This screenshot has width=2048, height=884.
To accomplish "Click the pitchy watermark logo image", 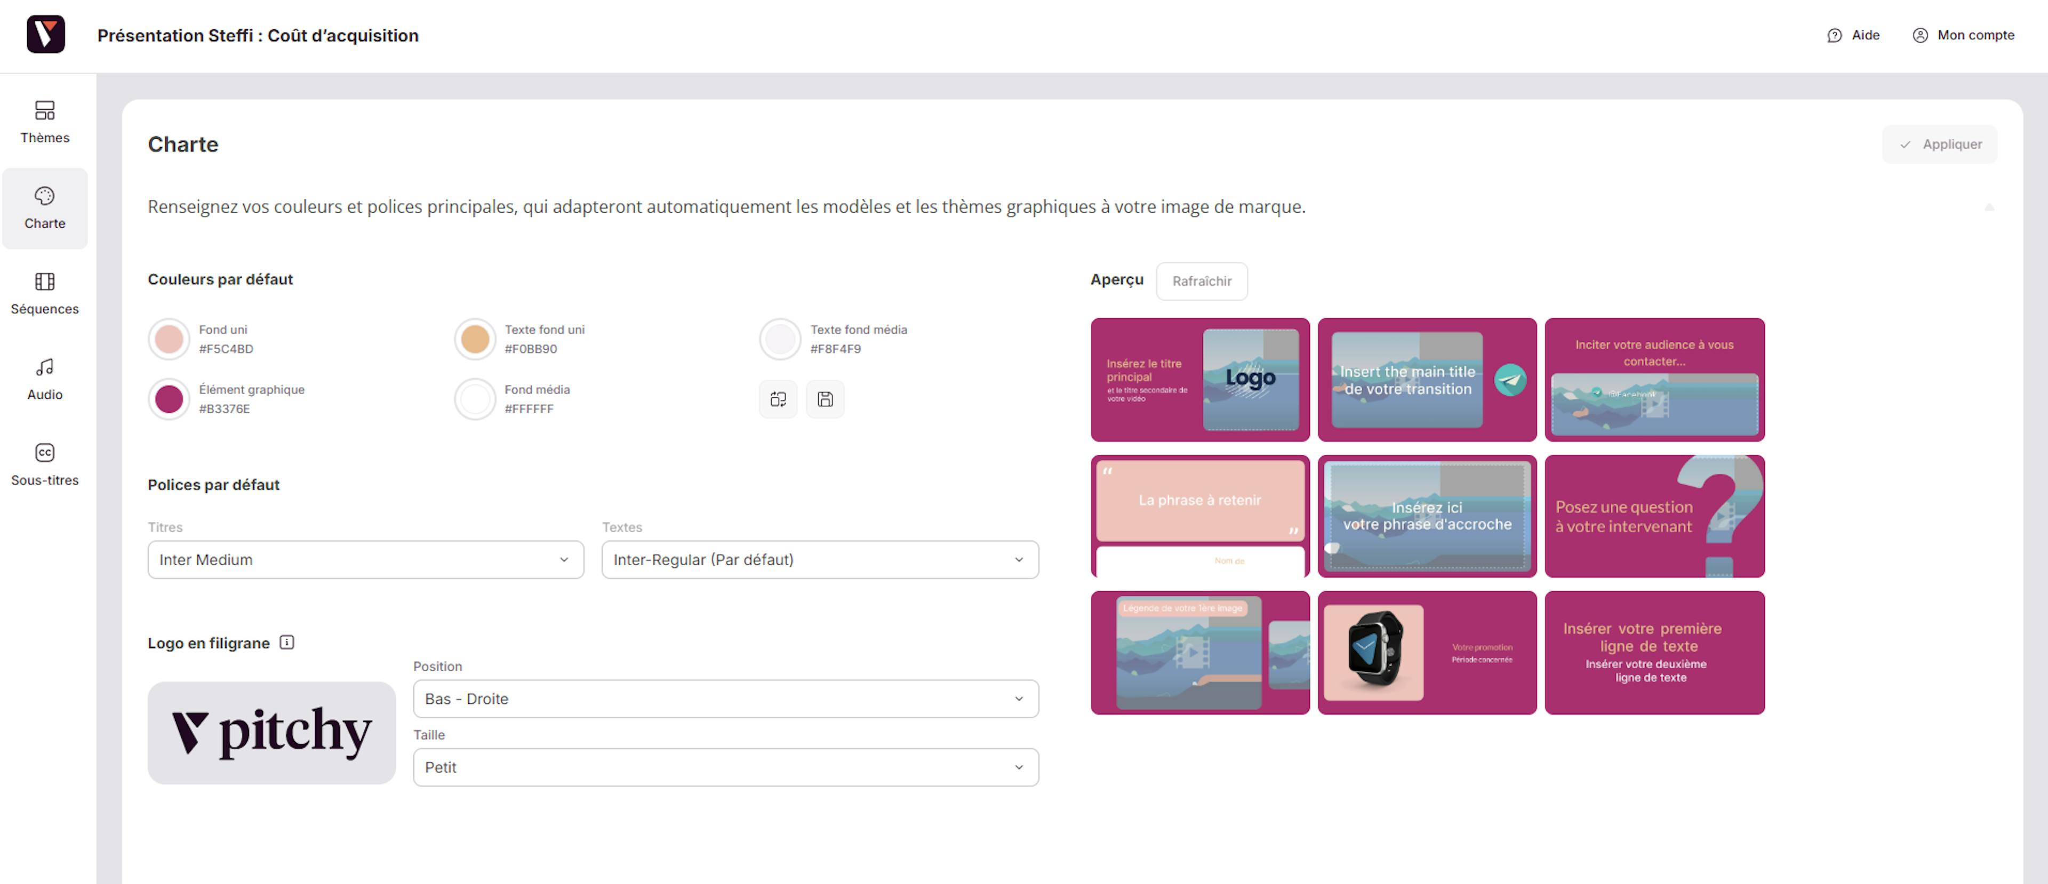I will pyautogui.click(x=272, y=732).
